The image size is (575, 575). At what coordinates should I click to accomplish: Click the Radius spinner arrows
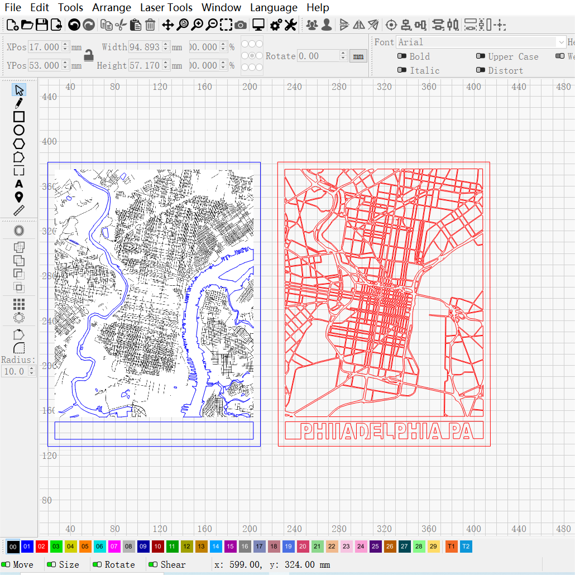(x=32, y=371)
